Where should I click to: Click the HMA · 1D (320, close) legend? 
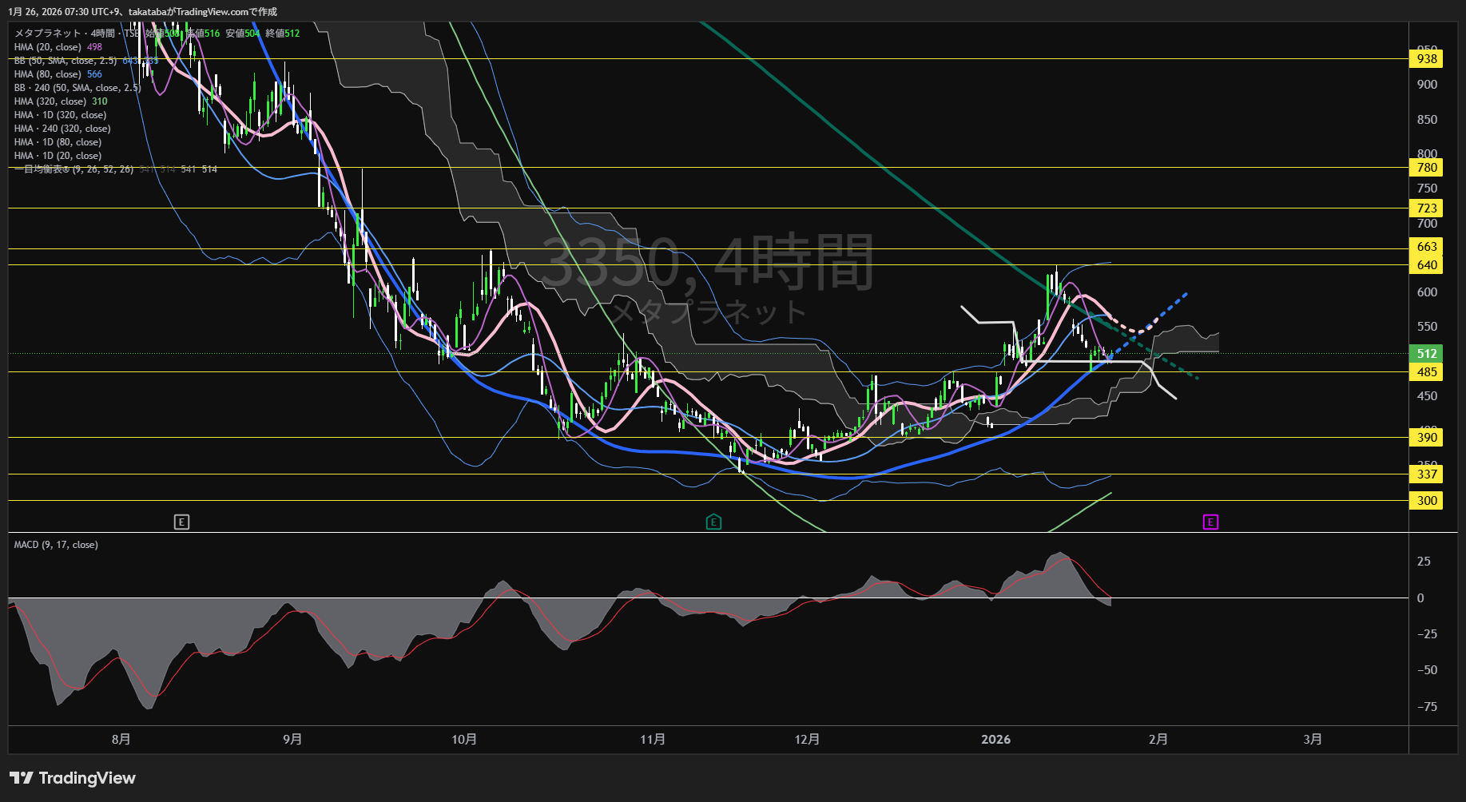point(60,115)
